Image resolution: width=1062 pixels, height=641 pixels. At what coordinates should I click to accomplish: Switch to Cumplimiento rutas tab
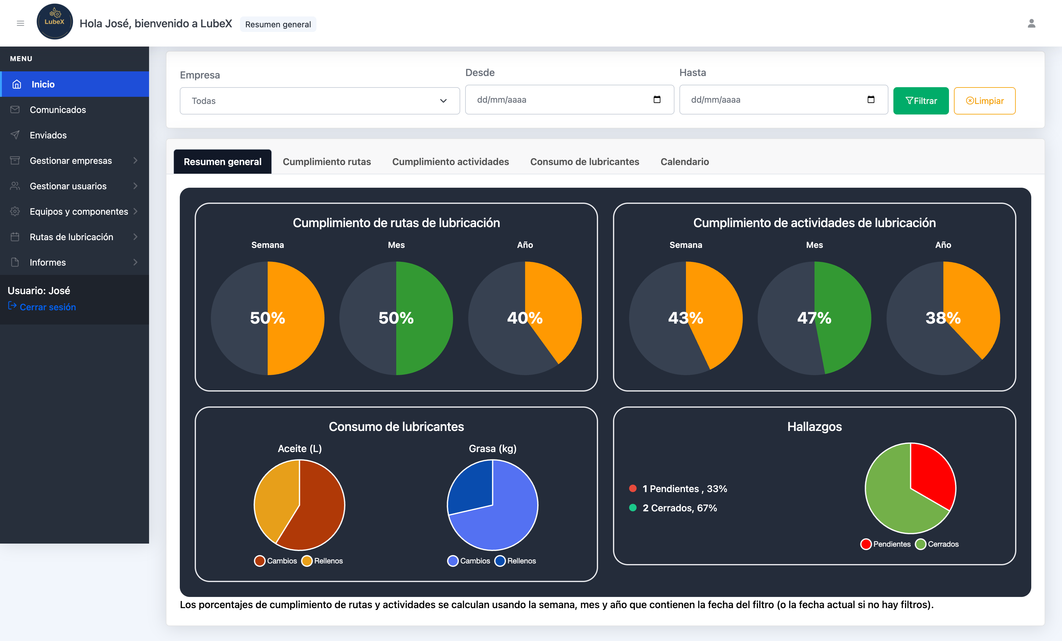click(x=326, y=162)
